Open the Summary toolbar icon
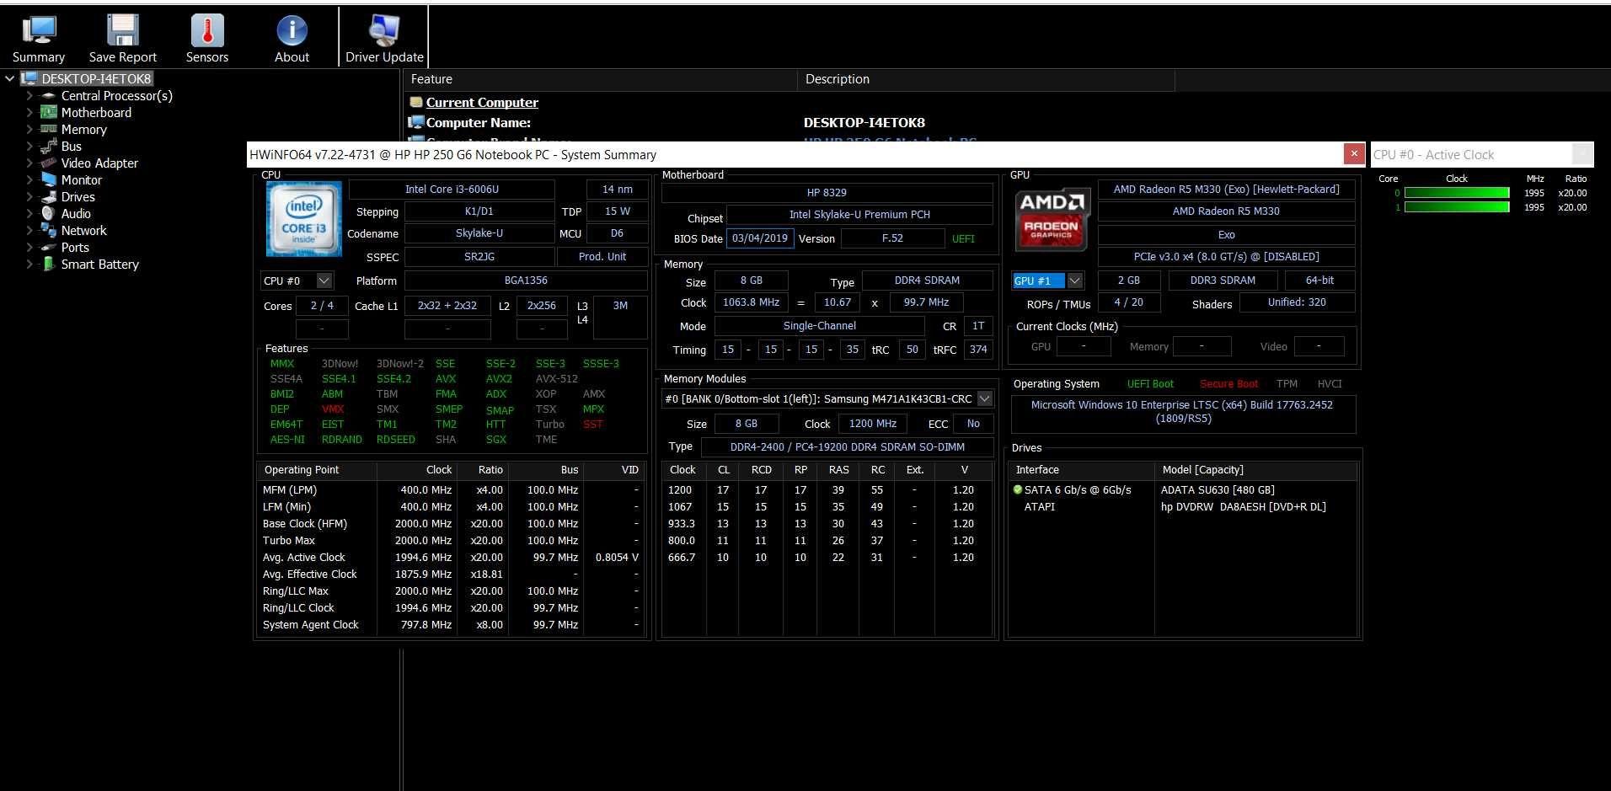1611x791 pixels. pyautogui.click(x=39, y=30)
